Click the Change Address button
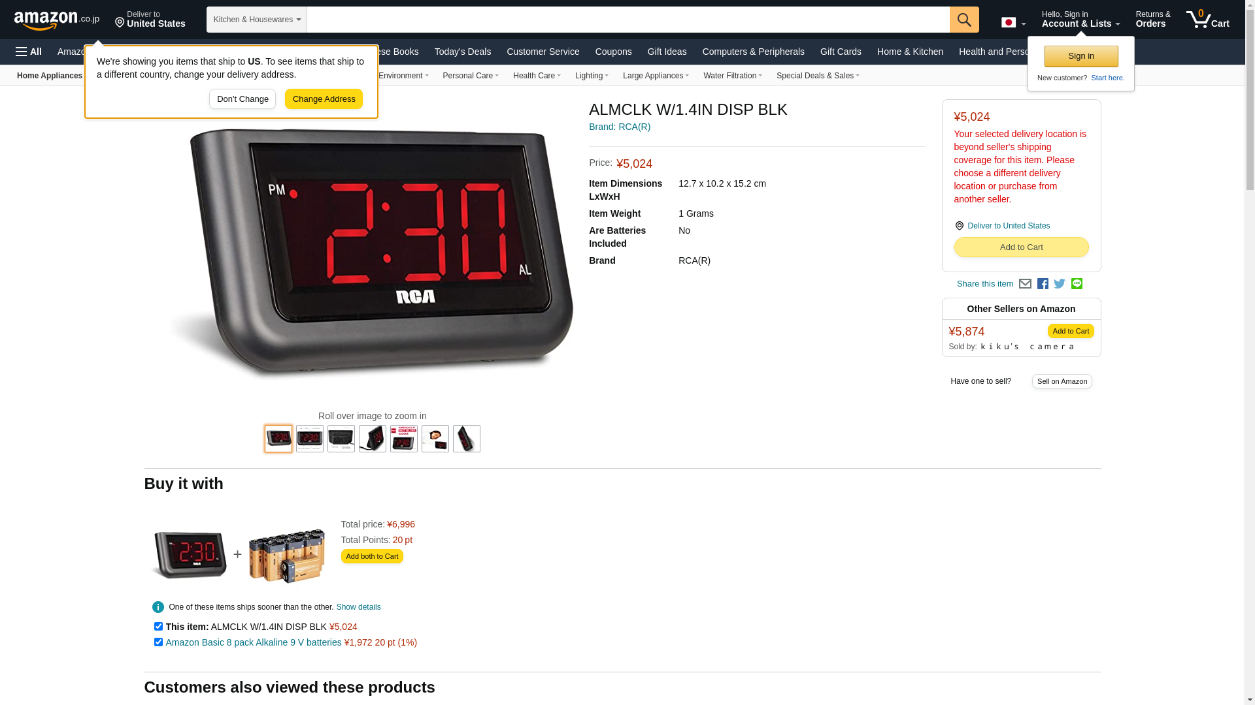 pyautogui.click(x=324, y=99)
